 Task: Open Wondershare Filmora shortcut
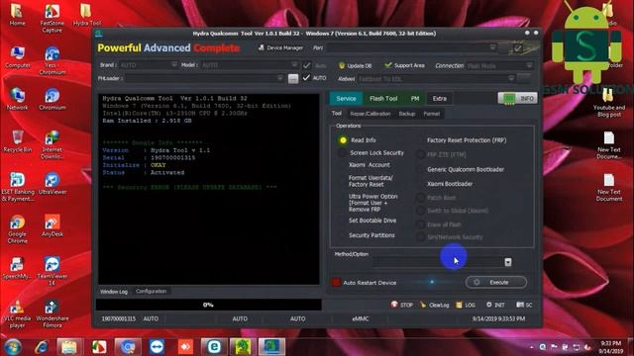pyautogui.click(x=52, y=313)
